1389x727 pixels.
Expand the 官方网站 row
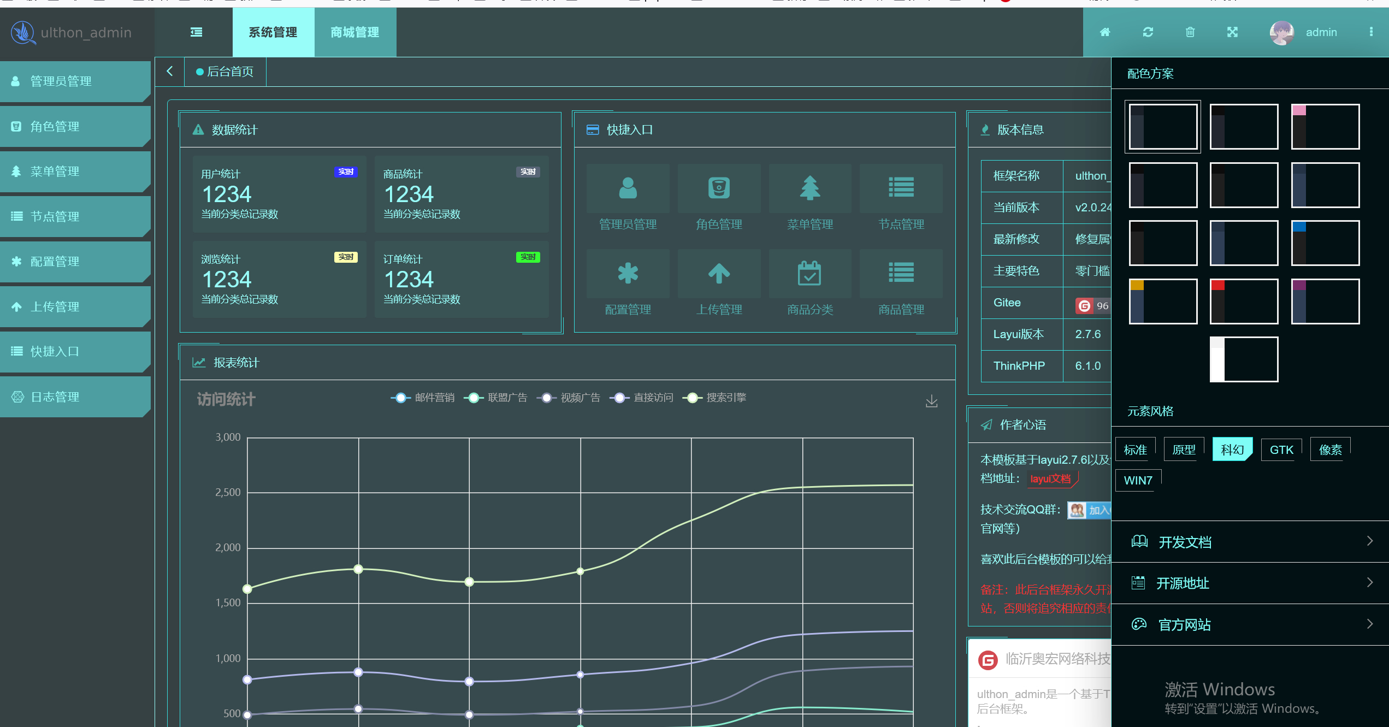coord(1250,624)
